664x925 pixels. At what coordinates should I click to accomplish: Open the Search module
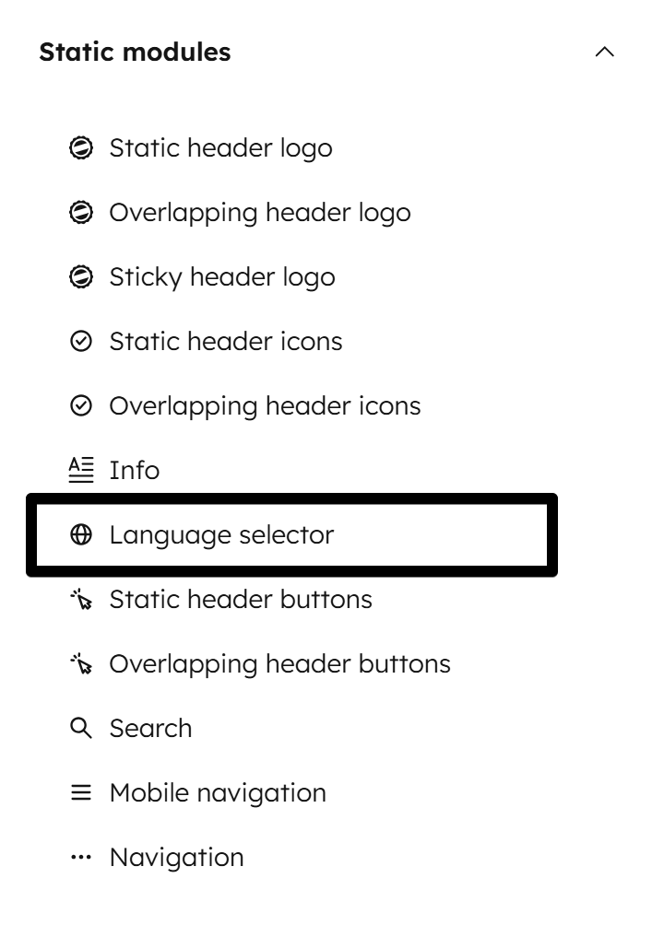pos(151,728)
